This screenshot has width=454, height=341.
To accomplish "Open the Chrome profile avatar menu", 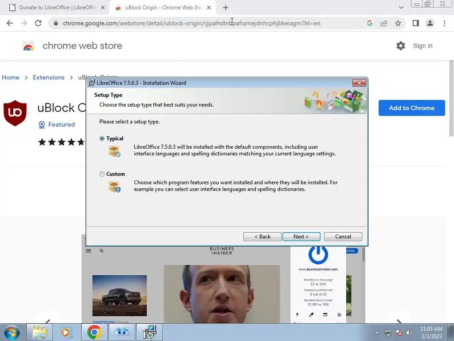I will point(430,23).
